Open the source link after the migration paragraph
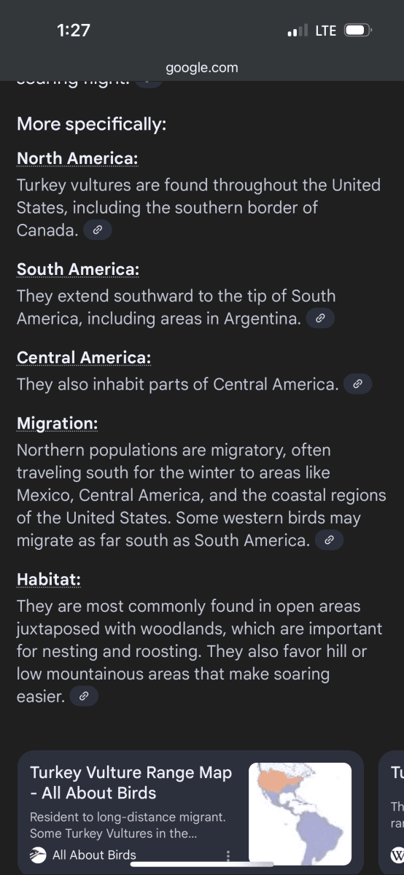404x875 pixels. point(329,540)
